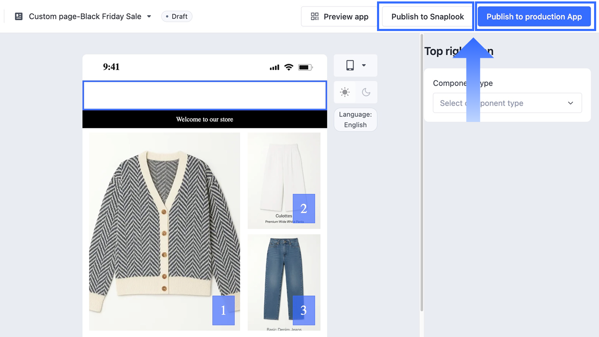Viewport: 599px width, 337px height.
Task: Click the 9:41 time in phone preview
Action: coord(111,67)
